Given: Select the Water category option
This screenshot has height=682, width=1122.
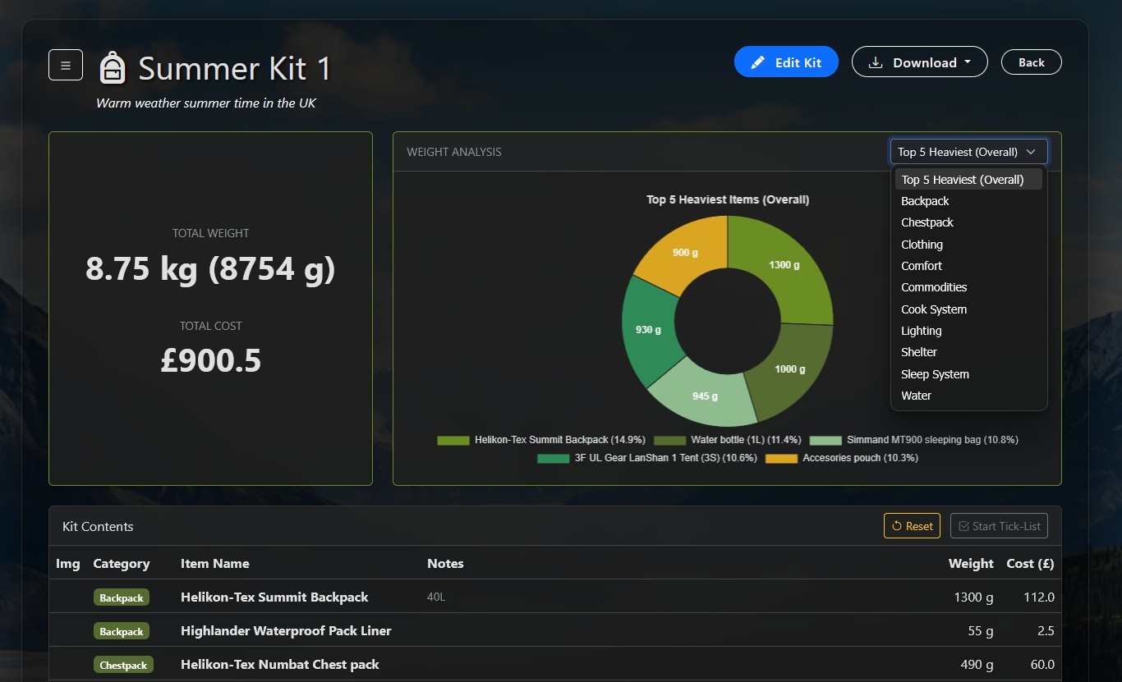Looking at the screenshot, I should [x=916, y=396].
